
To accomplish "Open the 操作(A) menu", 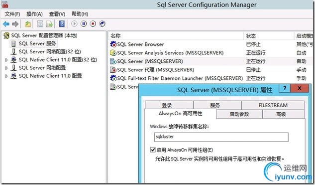I will 34,14.
